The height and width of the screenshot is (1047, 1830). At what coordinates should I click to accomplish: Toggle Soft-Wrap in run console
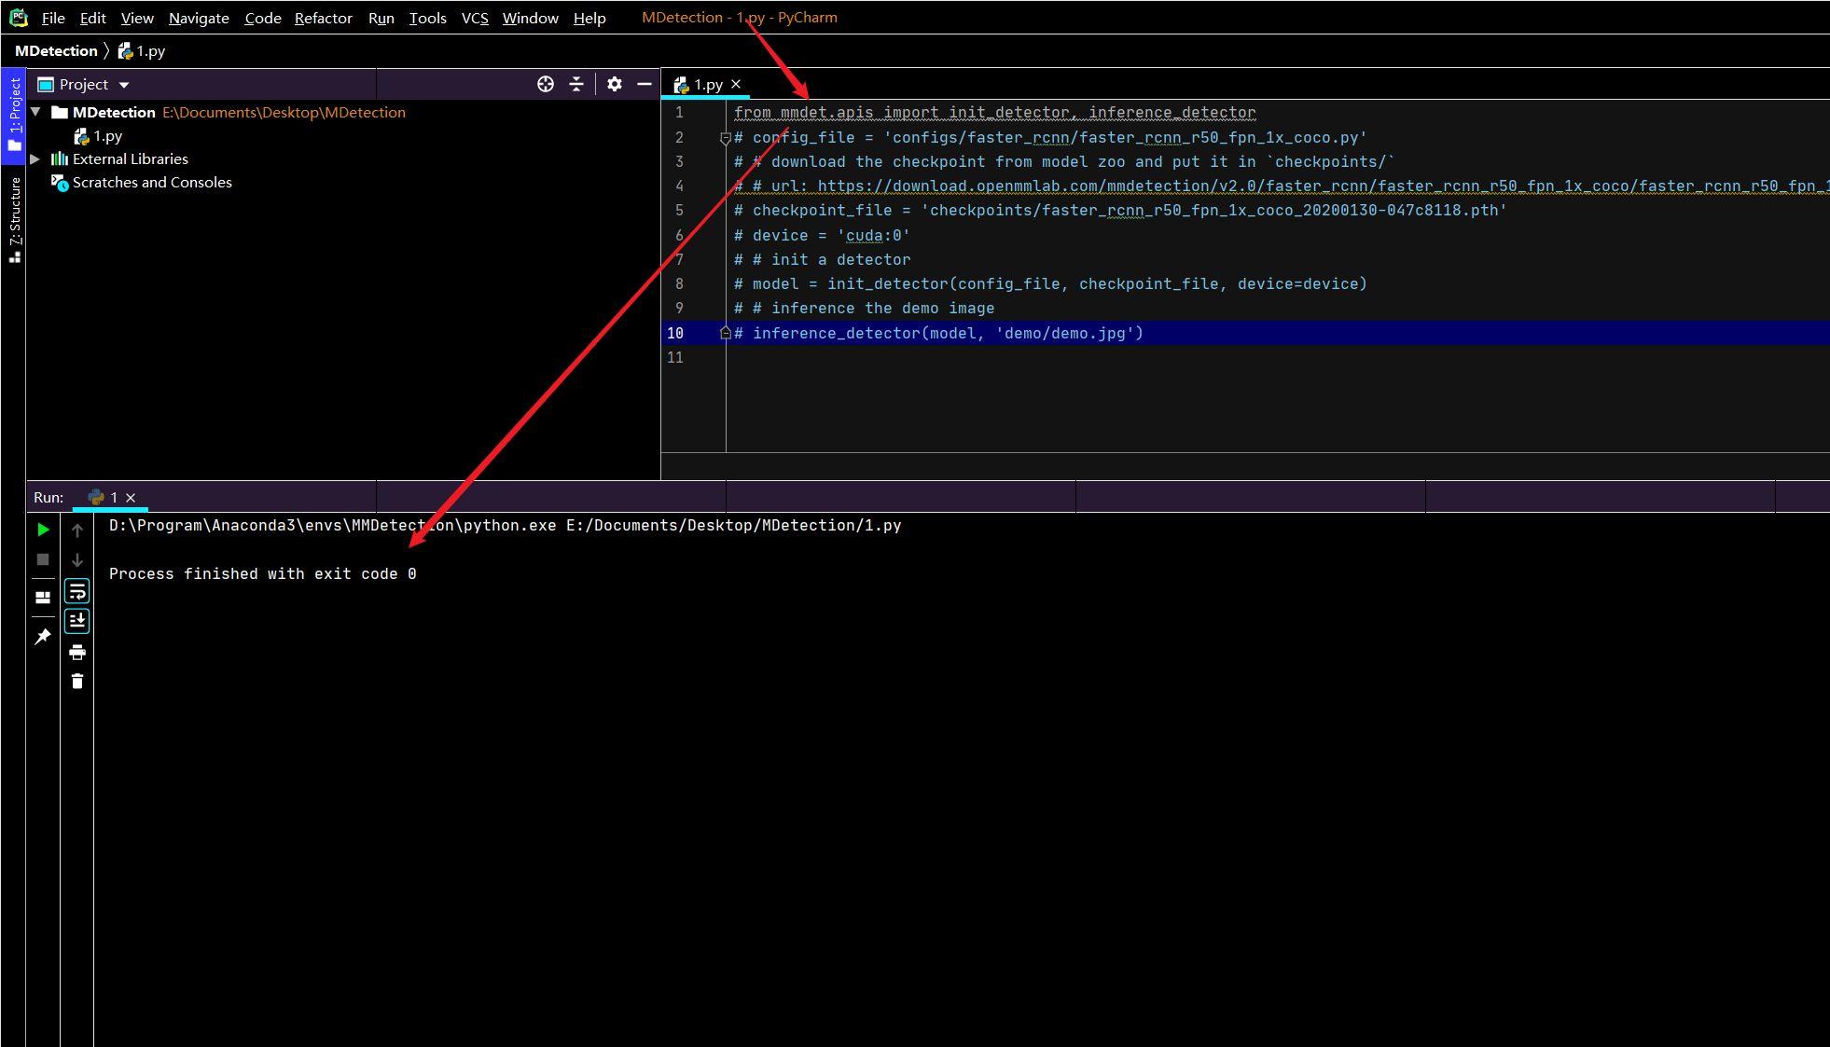click(x=77, y=591)
